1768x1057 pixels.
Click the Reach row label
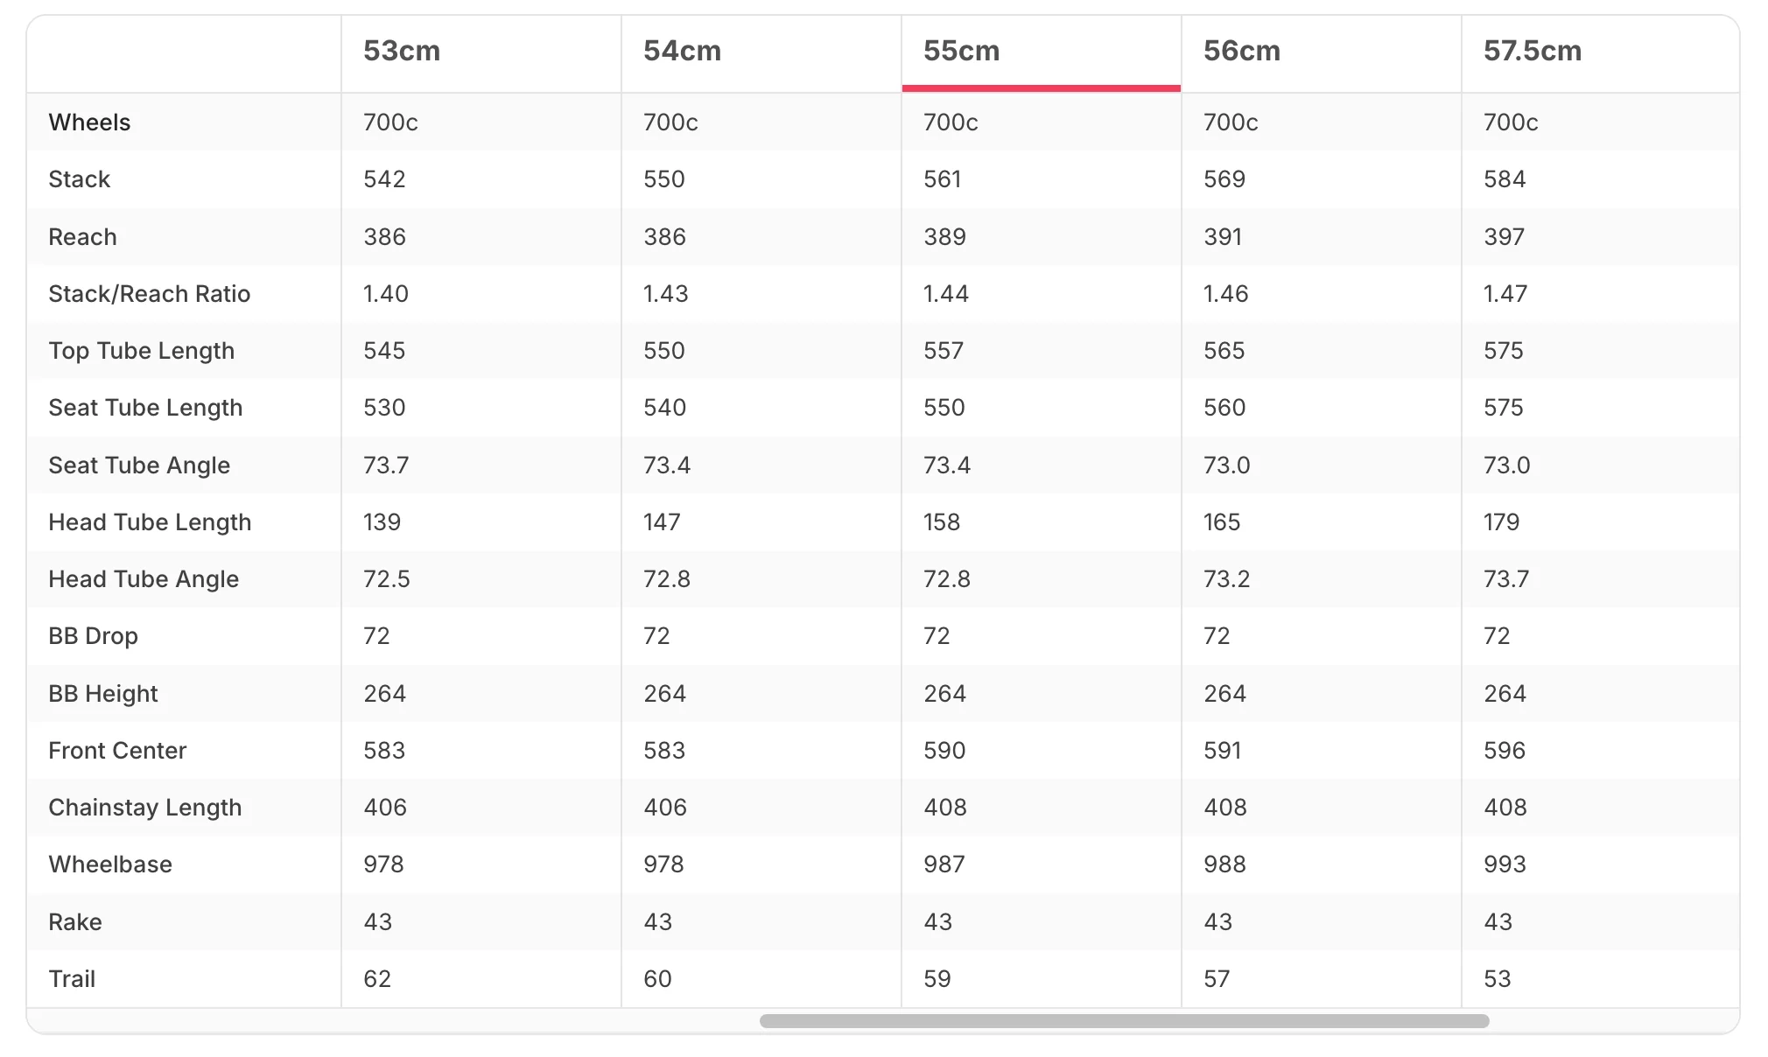click(82, 237)
